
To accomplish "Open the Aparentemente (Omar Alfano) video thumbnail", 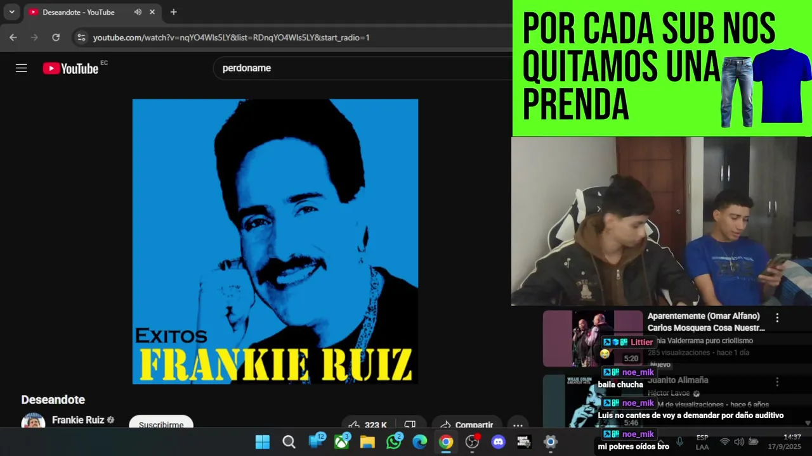I will tap(593, 339).
